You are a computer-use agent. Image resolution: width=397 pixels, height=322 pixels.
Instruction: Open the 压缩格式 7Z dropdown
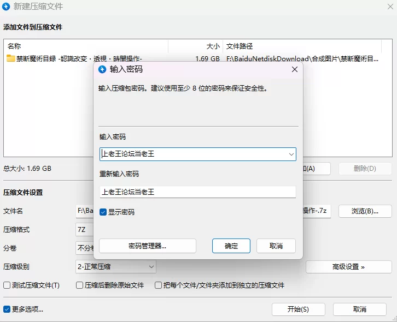click(85, 230)
